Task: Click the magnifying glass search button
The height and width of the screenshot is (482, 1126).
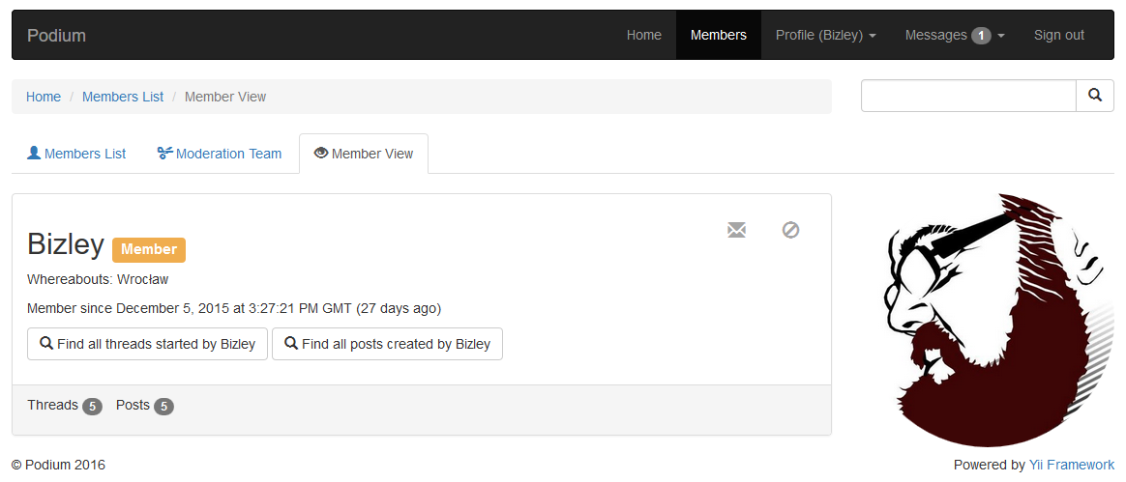Action: 1094,96
